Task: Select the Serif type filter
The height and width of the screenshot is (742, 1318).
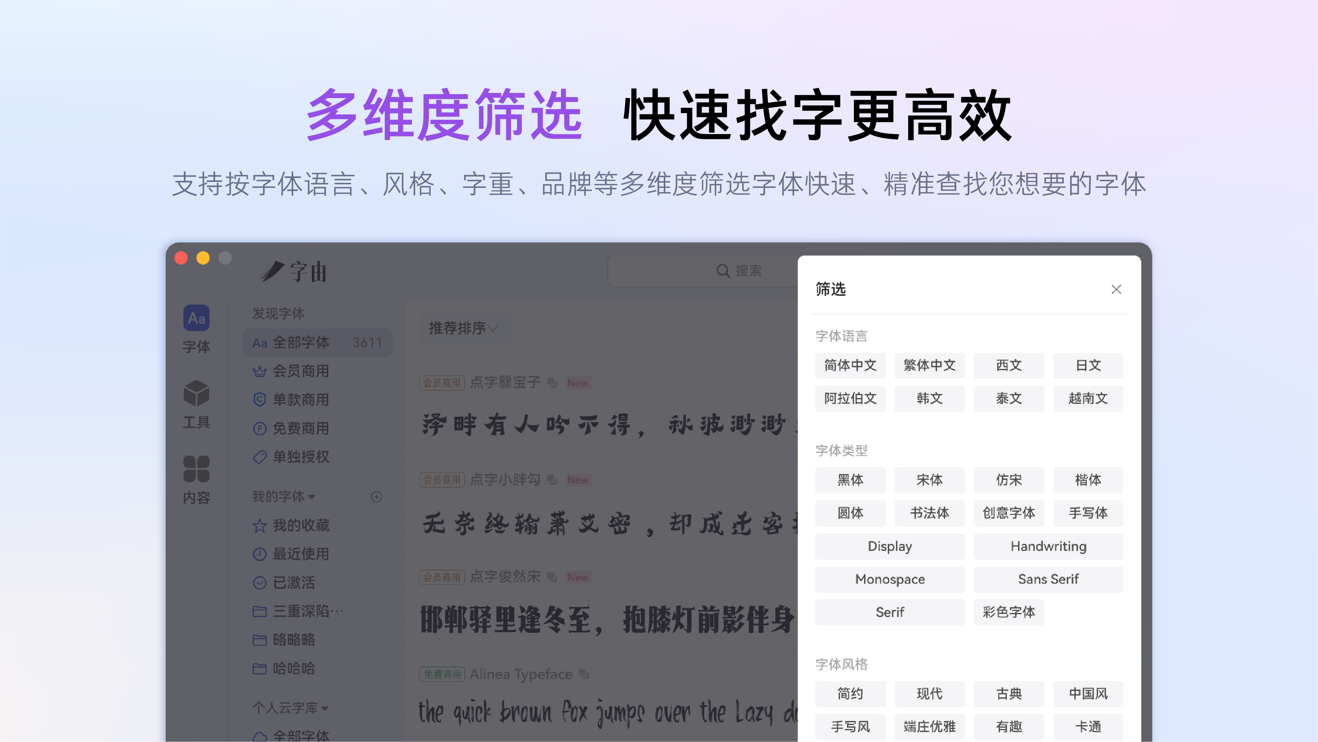Action: coord(890,612)
